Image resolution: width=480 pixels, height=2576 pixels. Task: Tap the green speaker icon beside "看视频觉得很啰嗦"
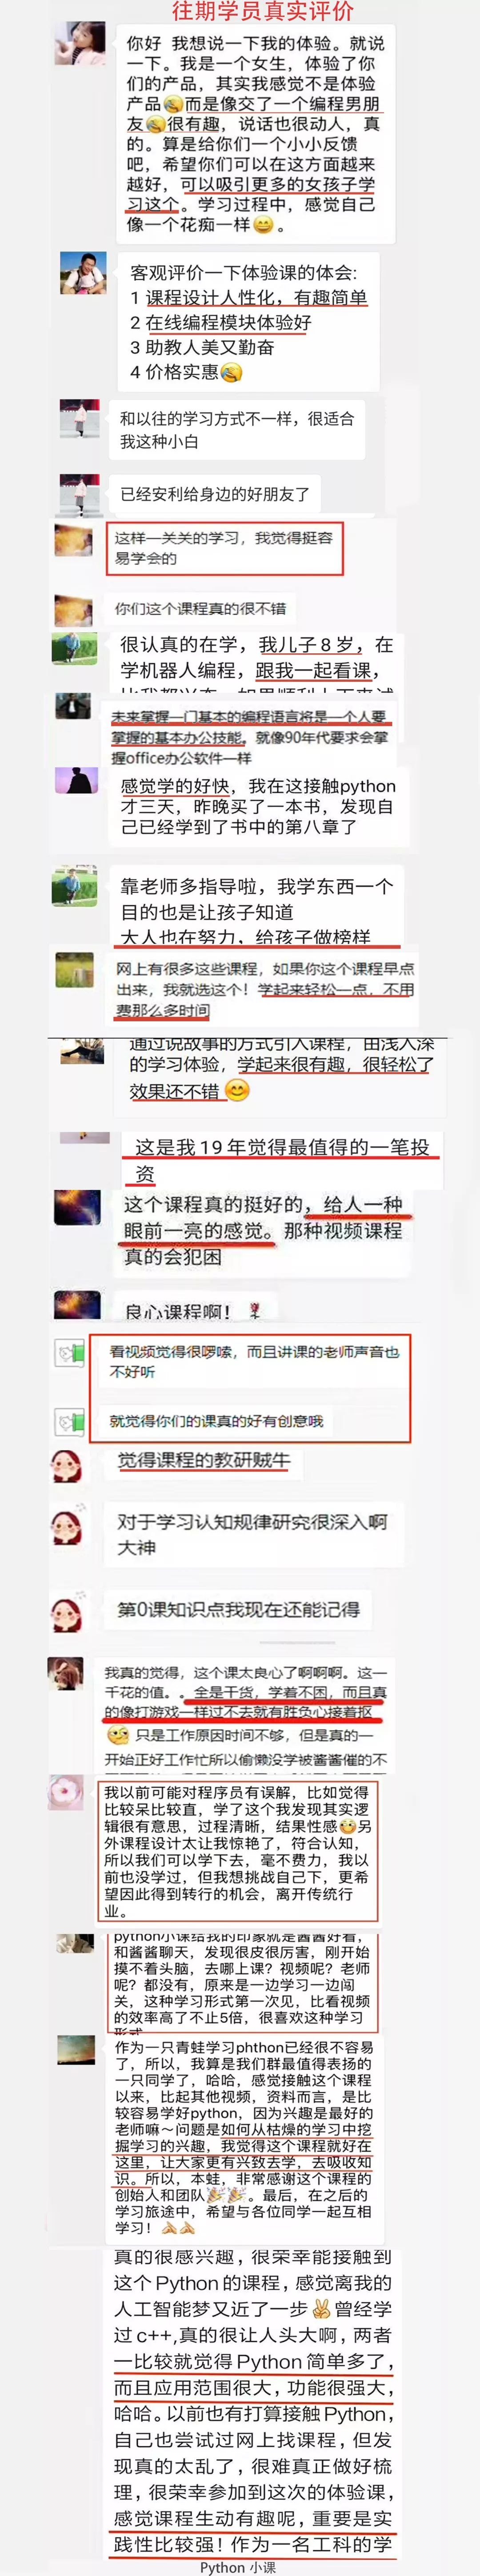[x=69, y=1354]
